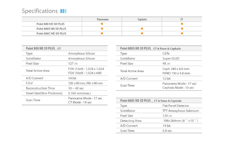Image resolution: width=225 pixels, height=146 pixels.
Task: Select the CT column header
Action: coord(182,19)
